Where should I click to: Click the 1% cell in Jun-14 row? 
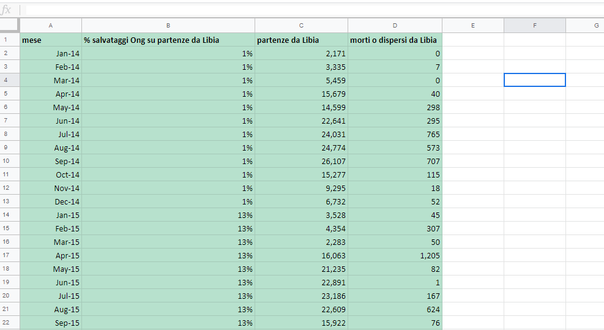[x=168, y=121]
